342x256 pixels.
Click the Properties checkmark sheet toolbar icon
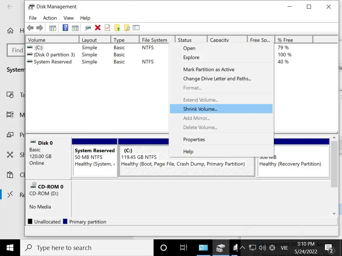(107, 28)
